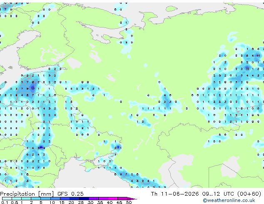Click the 5–10 mm legend color swatch
Image resolution: width=264 pixels, height=204 pixels.
coord(45,199)
